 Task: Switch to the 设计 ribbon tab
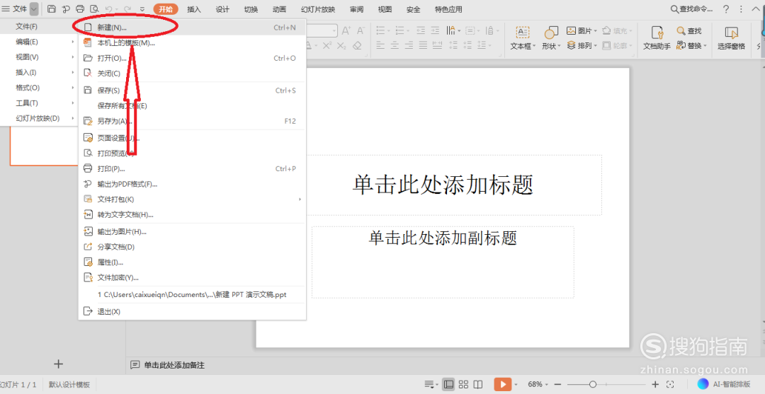click(222, 9)
